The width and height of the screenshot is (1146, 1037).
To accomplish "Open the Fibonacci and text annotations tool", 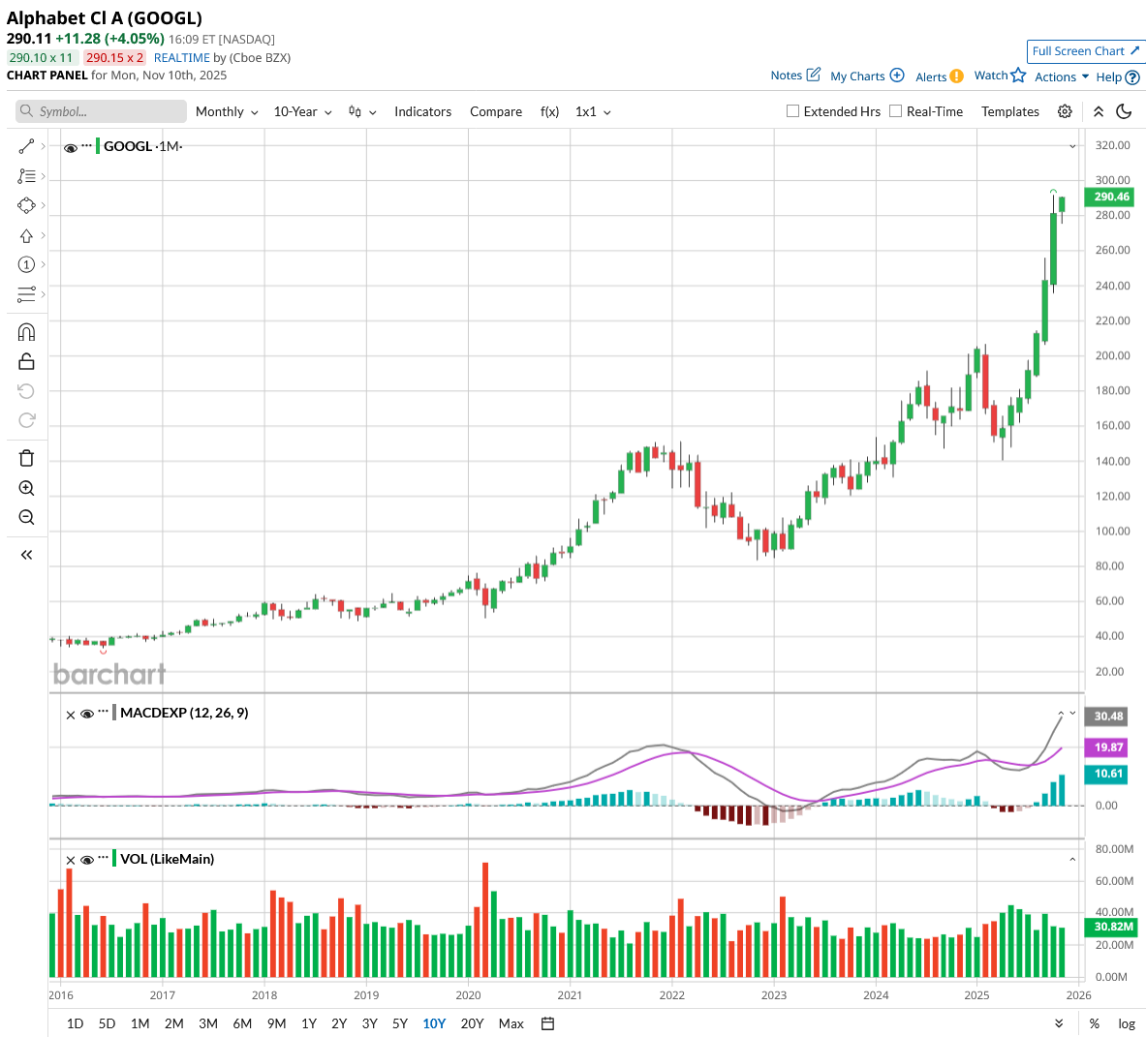I will pos(26,176).
